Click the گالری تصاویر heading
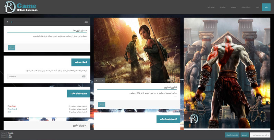 [x=170, y=87]
